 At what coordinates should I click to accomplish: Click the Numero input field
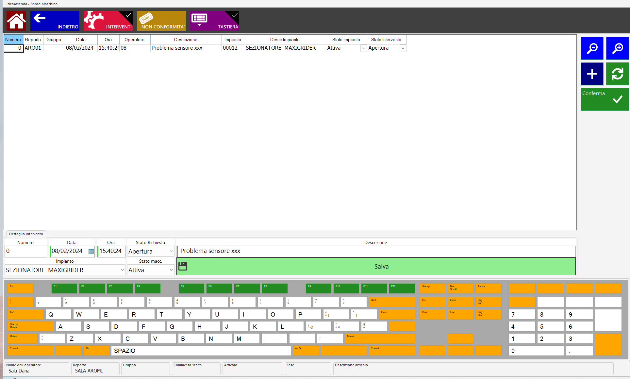pos(26,251)
